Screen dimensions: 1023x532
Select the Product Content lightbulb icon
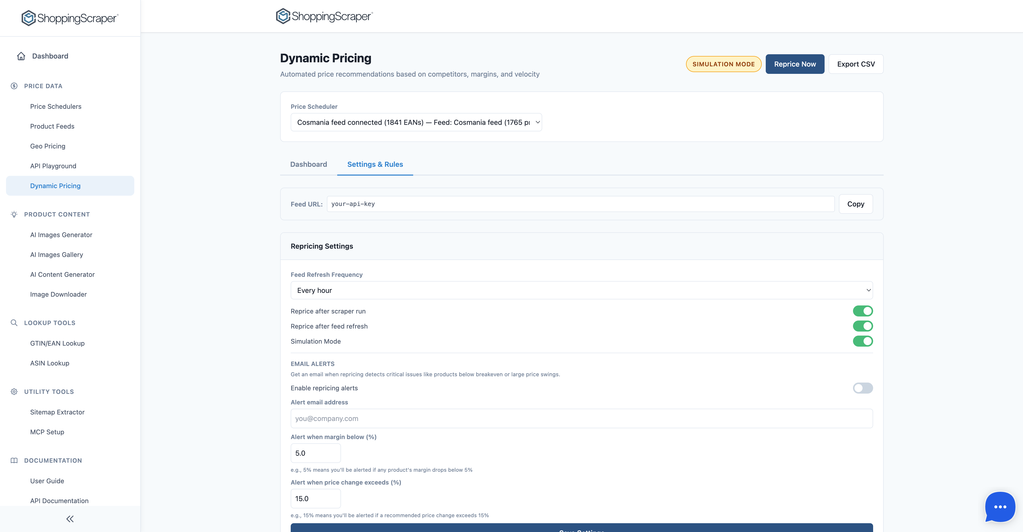14,214
